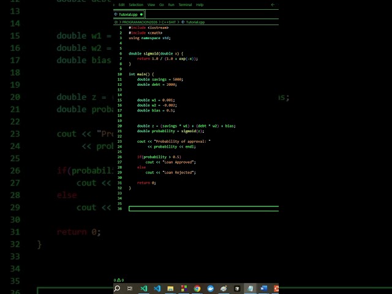
Task: Click the '#include <iostream>' line
Action: (149, 28)
